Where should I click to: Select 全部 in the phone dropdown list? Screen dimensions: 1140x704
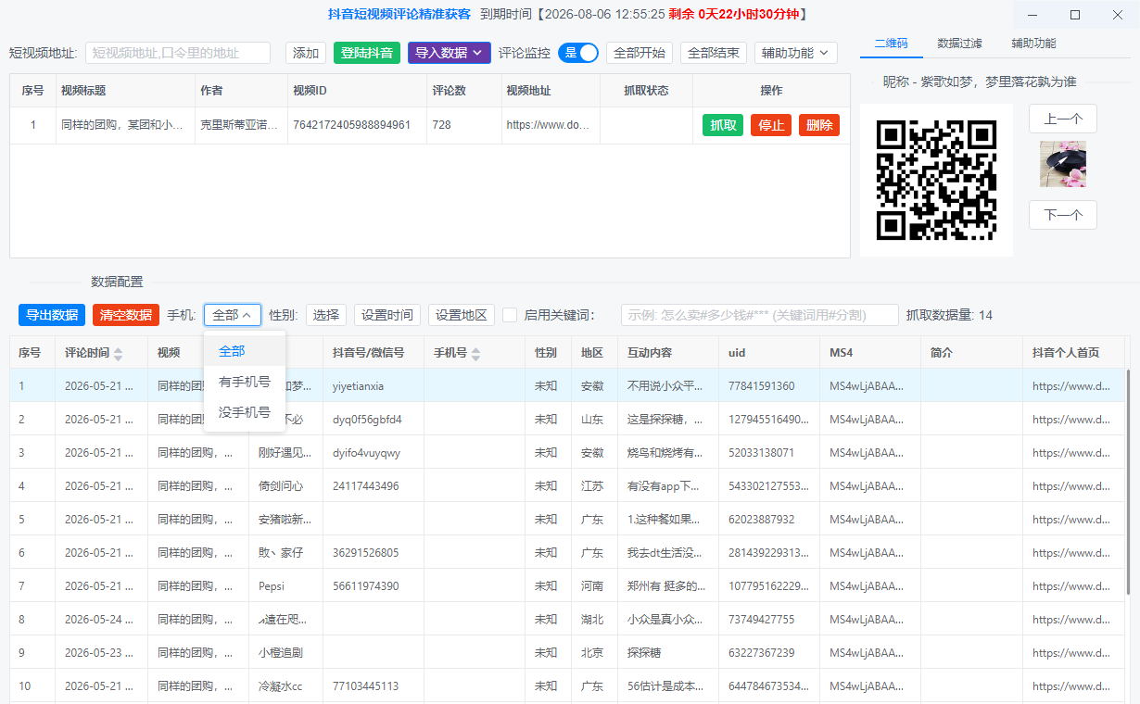pos(245,351)
